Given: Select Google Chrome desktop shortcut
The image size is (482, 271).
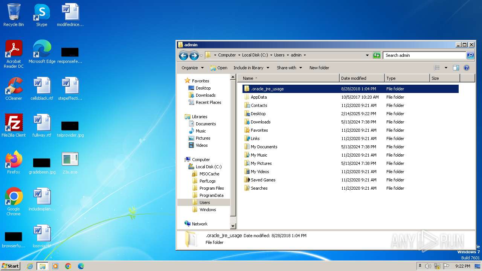Looking at the screenshot, I should click(14, 202).
